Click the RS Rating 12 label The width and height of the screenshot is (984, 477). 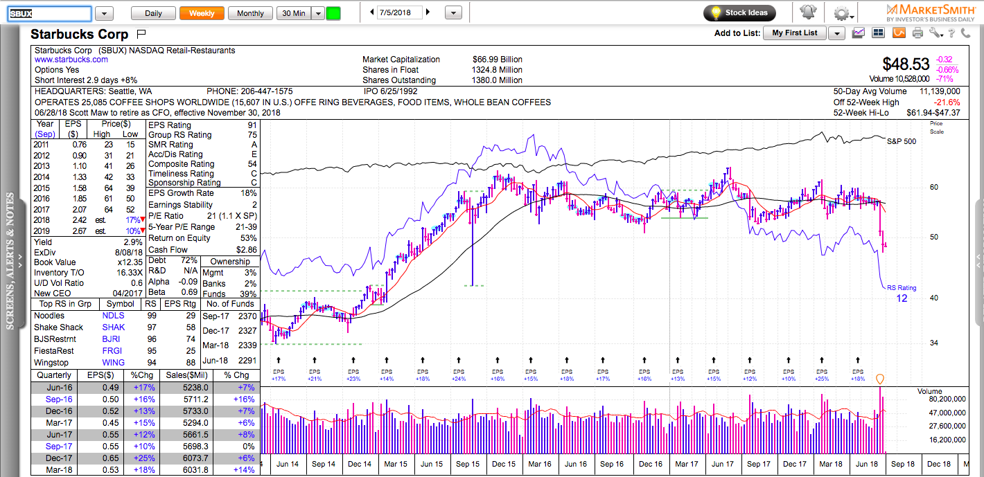click(x=902, y=294)
